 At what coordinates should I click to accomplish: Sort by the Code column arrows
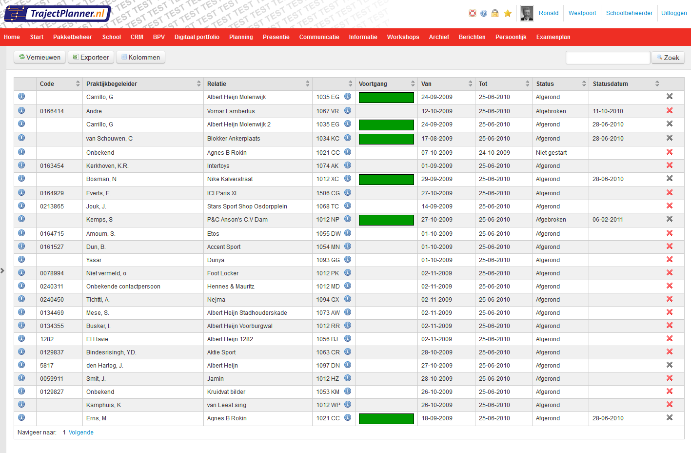[78, 83]
